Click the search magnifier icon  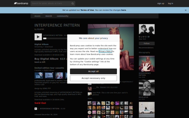pyautogui.click(x=72, y=3)
